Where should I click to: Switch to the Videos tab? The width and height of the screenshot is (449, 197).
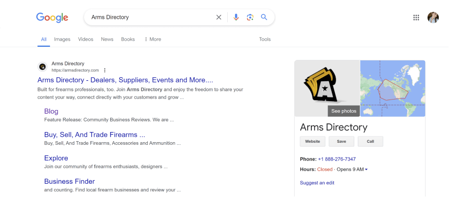click(x=86, y=39)
